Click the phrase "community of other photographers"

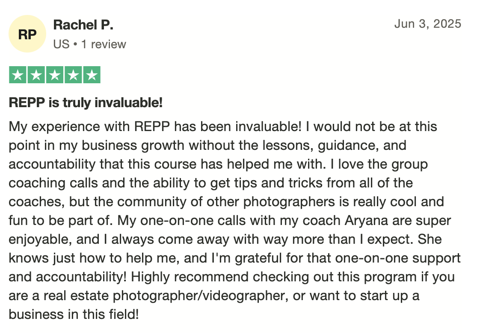click(x=226, y=202)
